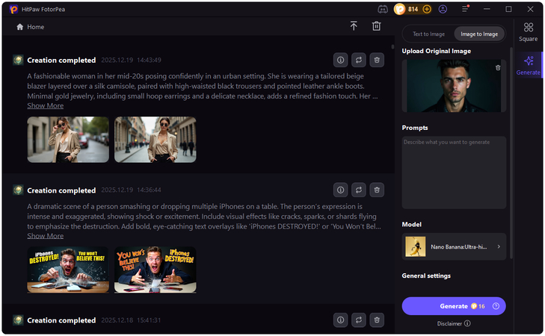Delete the 15:41:31 creation
545x336 pixels.
(377, 320)
